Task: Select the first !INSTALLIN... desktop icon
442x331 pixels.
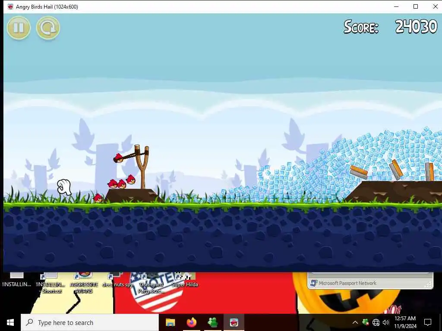Action: [x=17, y=280]
